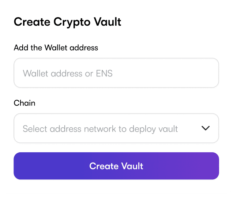The width and height of the screenshot is (237, 198).
Task: Click the Add the Wallet address label
Action: [56, 48]
